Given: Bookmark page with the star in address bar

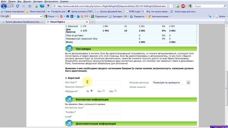Looking at the screenshot, I should click(168, 6).
